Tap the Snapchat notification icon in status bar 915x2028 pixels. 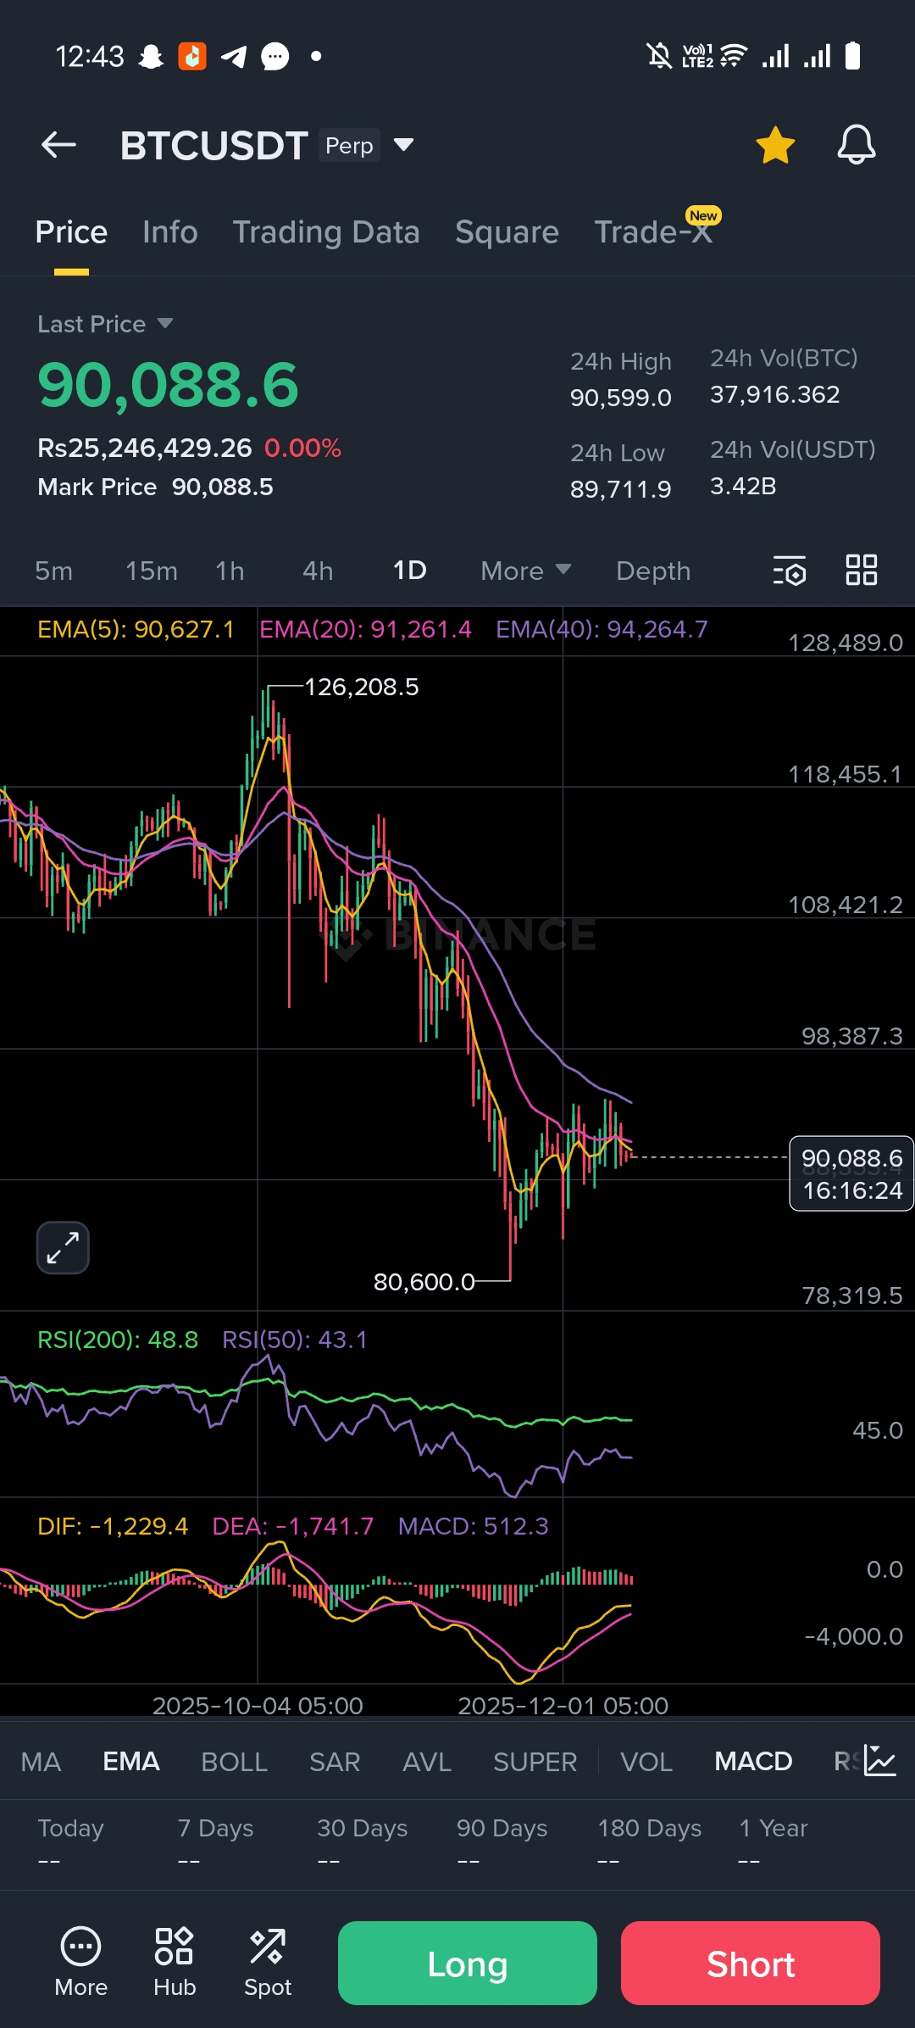(x=151, y=57)
